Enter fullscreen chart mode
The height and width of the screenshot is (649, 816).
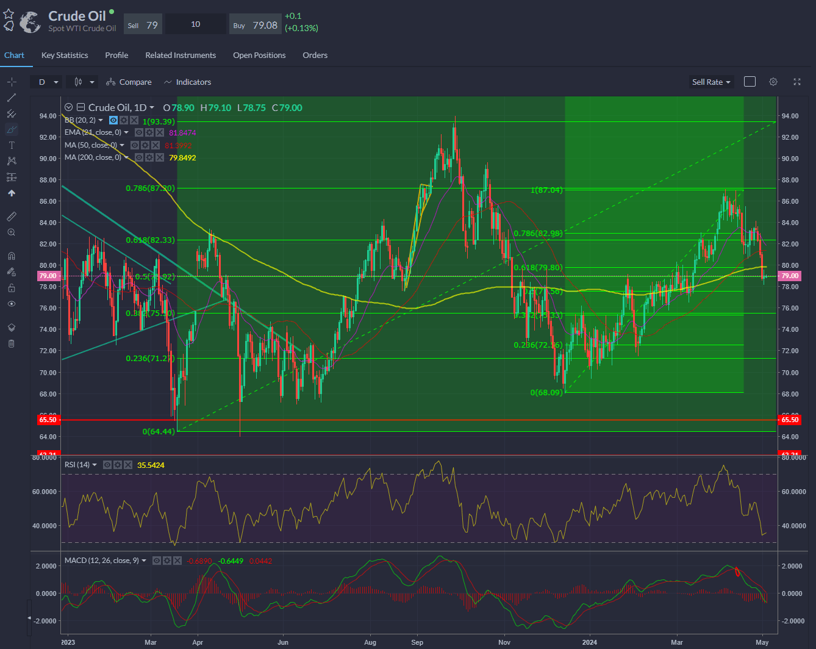796,82
